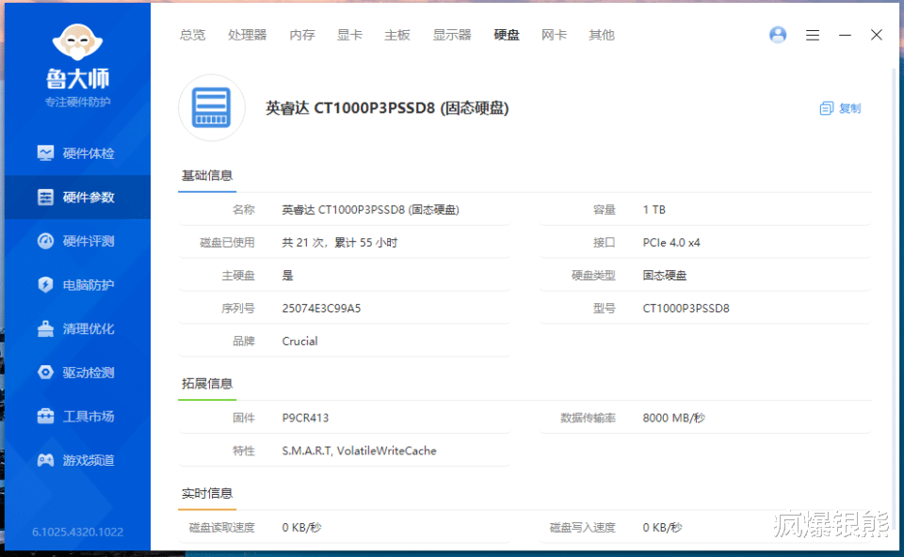Viewport: 904px width, 557px height.
Task: Click 硬盘类型 value 固态硬盘
Action: tap(664, 276)
